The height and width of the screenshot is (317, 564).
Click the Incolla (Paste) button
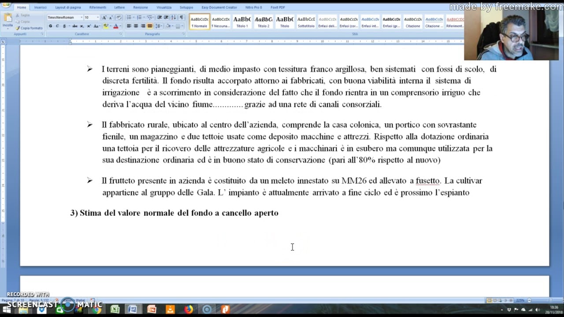[7, 20]
